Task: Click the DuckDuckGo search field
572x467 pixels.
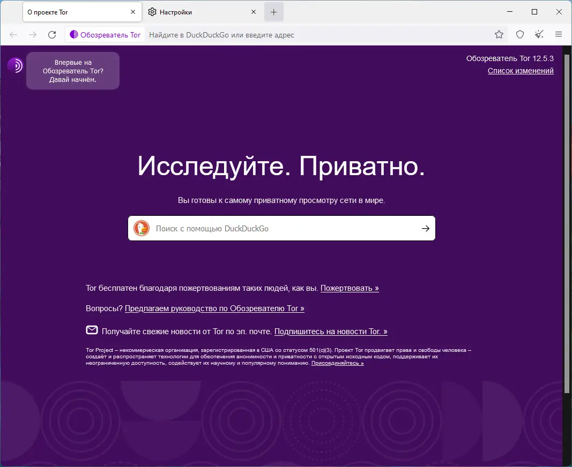Action: tap(281, 228)
